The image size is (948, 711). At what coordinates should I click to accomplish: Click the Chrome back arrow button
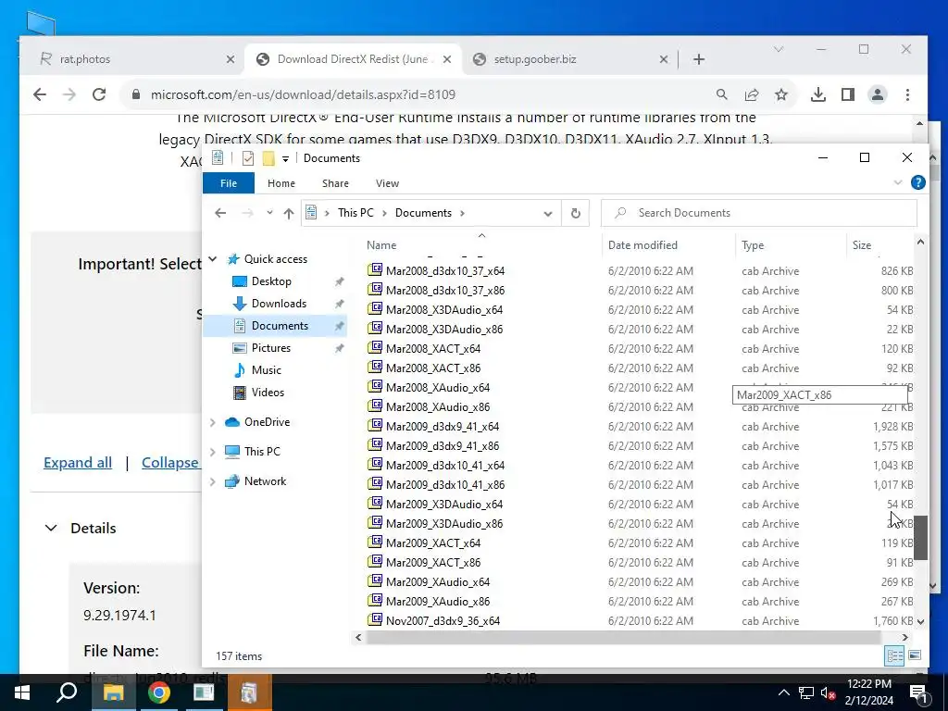[x=39, y=94]
